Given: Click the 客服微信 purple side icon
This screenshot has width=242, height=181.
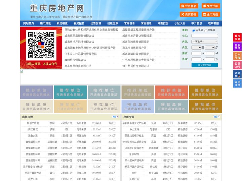Looking at the screenshot, I should (x=237, y=47).
